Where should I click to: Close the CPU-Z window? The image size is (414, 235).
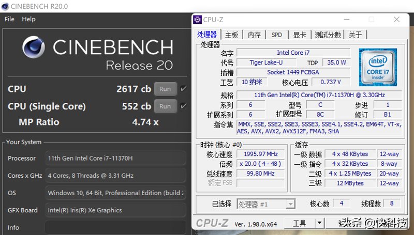(x=396, y=20)
